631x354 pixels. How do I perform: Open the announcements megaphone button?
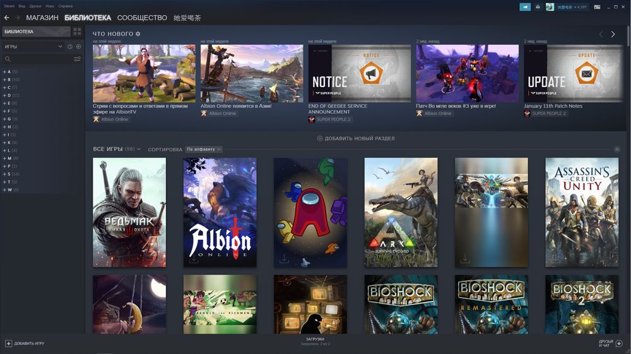[525, 7]
